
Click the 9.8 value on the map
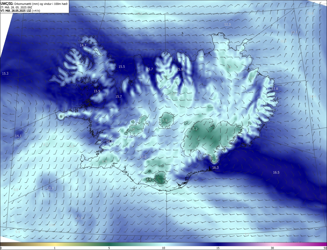tap(16, 190)
